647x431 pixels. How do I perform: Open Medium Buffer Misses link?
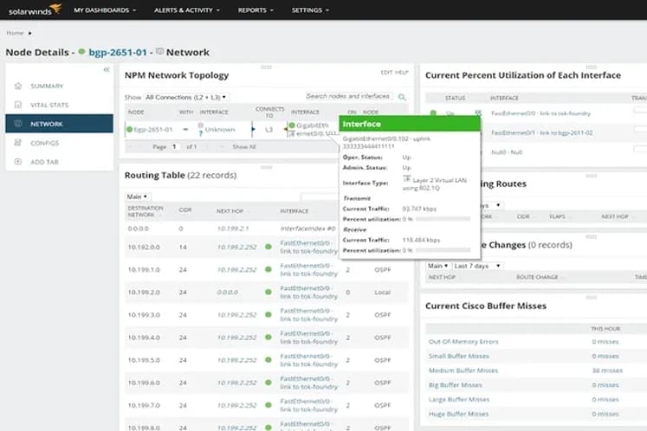point(463,370)
